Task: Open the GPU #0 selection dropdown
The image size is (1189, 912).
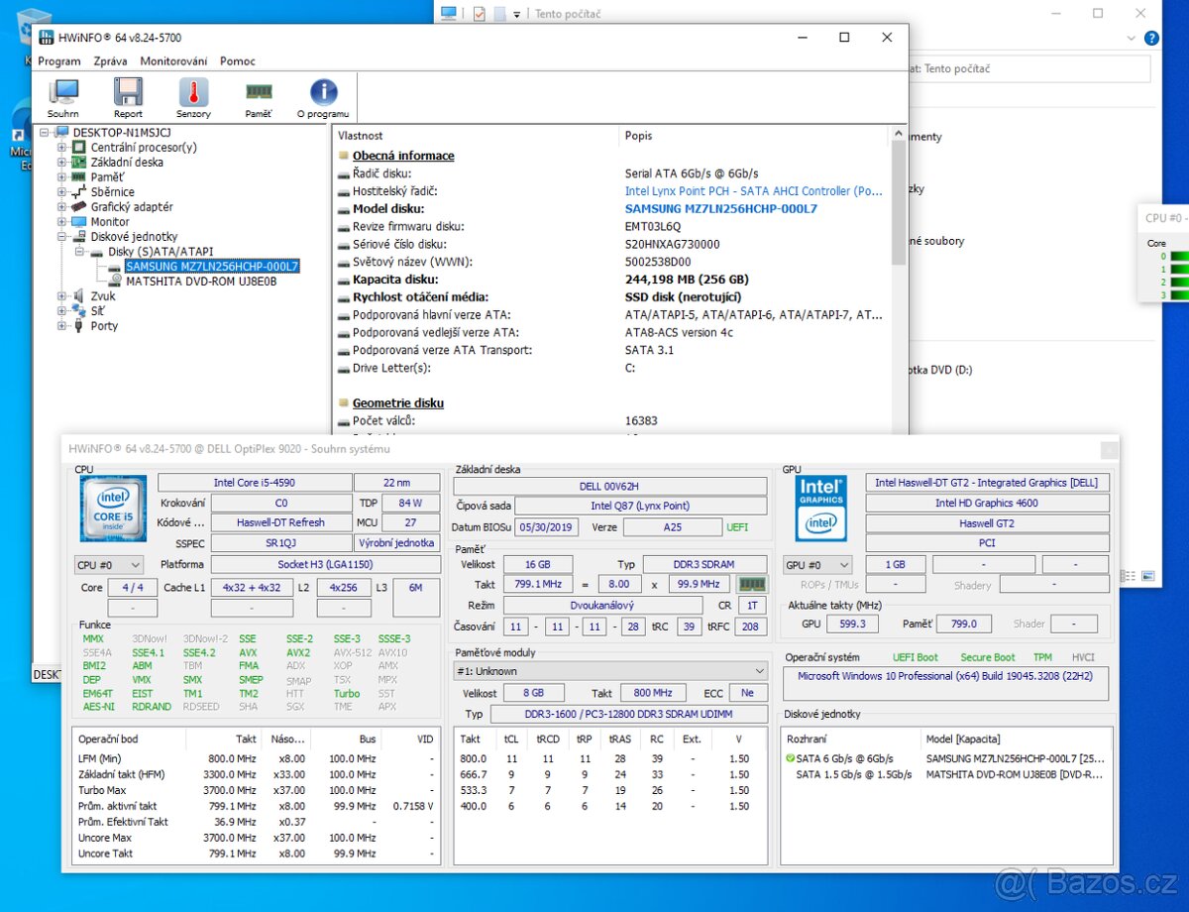Action: pyautogui.click(x=816, y=564)
